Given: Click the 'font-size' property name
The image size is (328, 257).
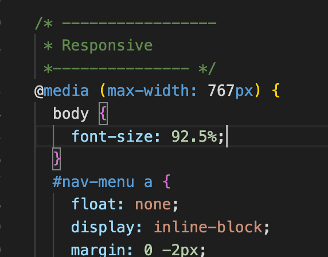Looking at the screenshot, I should (x=112, y=136).
